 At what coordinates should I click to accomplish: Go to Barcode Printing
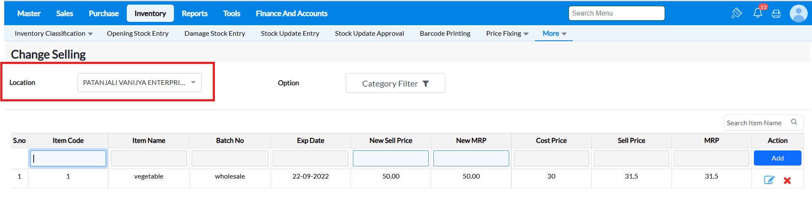[x=445, y=34]
